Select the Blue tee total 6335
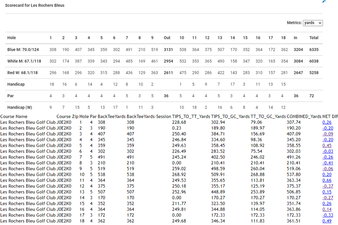The height and width of the screenshot is (225, 338). [314, 50]
